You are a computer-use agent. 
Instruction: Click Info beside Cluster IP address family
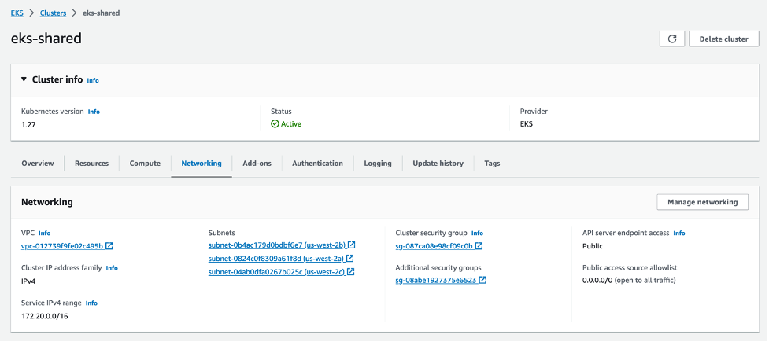click(112, 268)
